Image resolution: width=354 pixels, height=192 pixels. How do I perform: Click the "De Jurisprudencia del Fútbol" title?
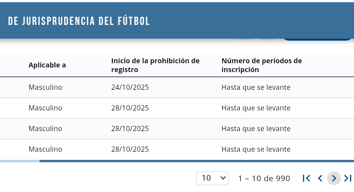click(x=79, y=21)
